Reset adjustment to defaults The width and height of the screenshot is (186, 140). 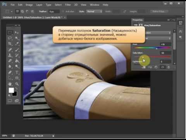[156, 67]
